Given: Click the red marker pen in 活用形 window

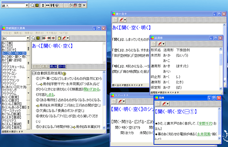Looking at the screenshot, I should tap(160, 44).
